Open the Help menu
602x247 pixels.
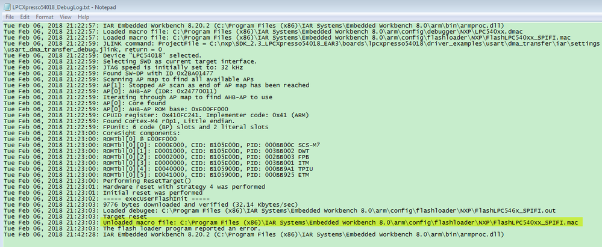[x=83, y=17]
